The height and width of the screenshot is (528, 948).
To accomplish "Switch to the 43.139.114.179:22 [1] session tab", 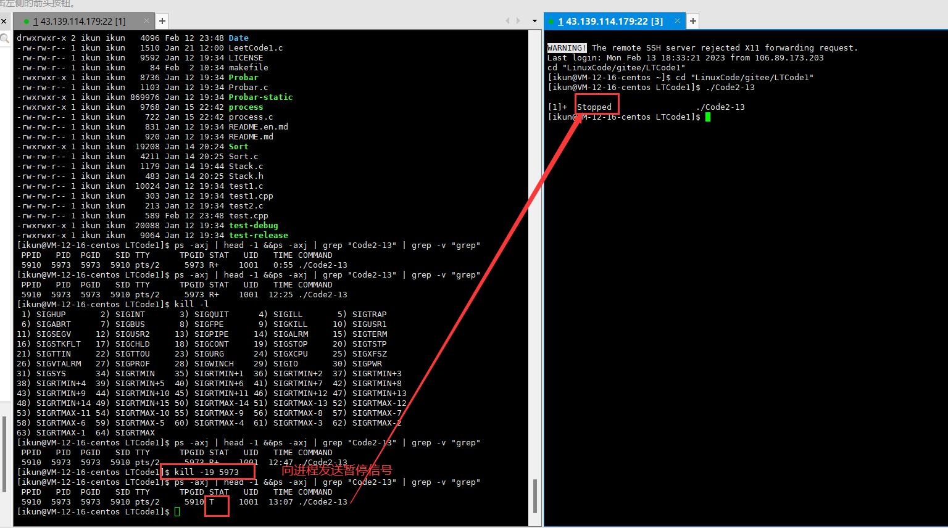I will (x=79, y=21).
